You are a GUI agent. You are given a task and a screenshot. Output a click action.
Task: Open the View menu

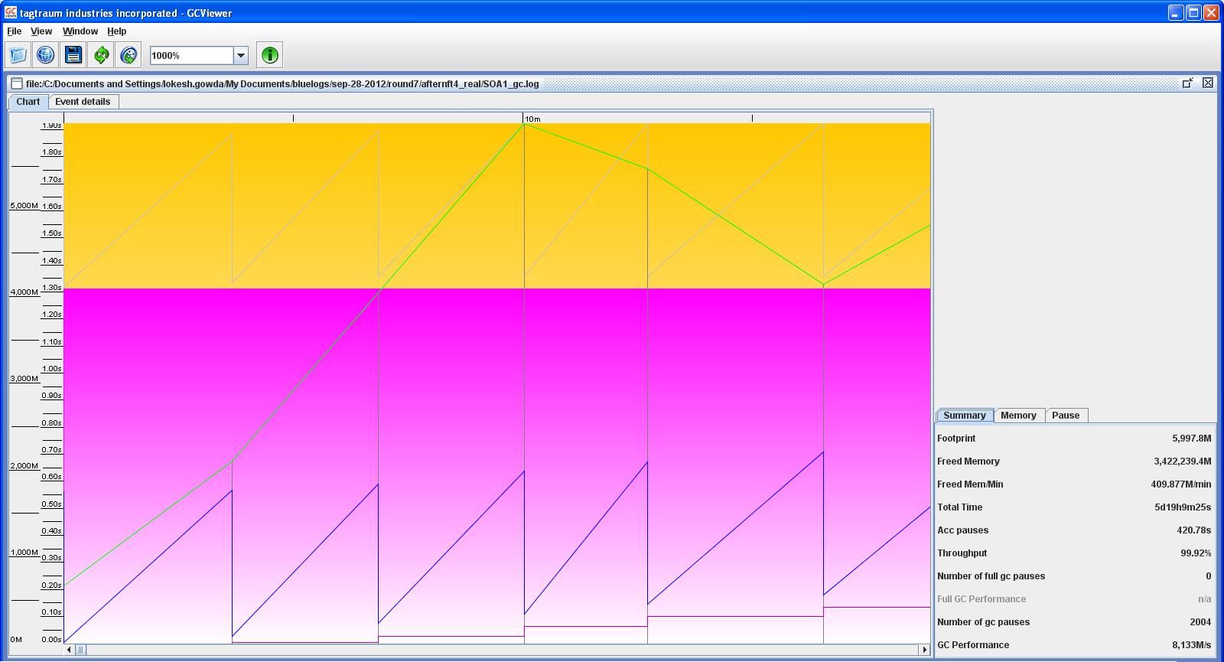tap(41, 31)
